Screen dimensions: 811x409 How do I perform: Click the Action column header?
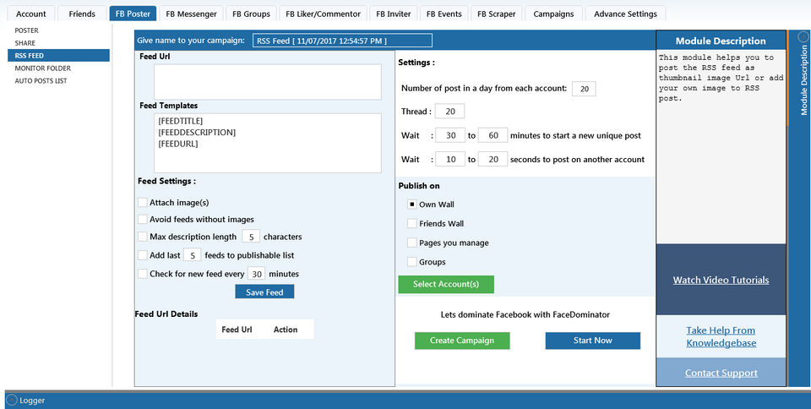286,330
